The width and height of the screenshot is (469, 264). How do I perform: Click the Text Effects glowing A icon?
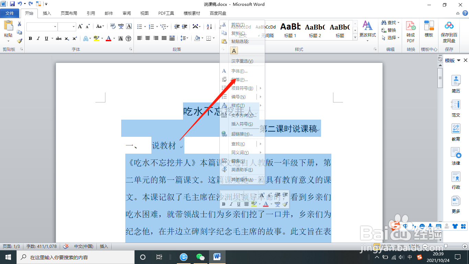[86, 38]
